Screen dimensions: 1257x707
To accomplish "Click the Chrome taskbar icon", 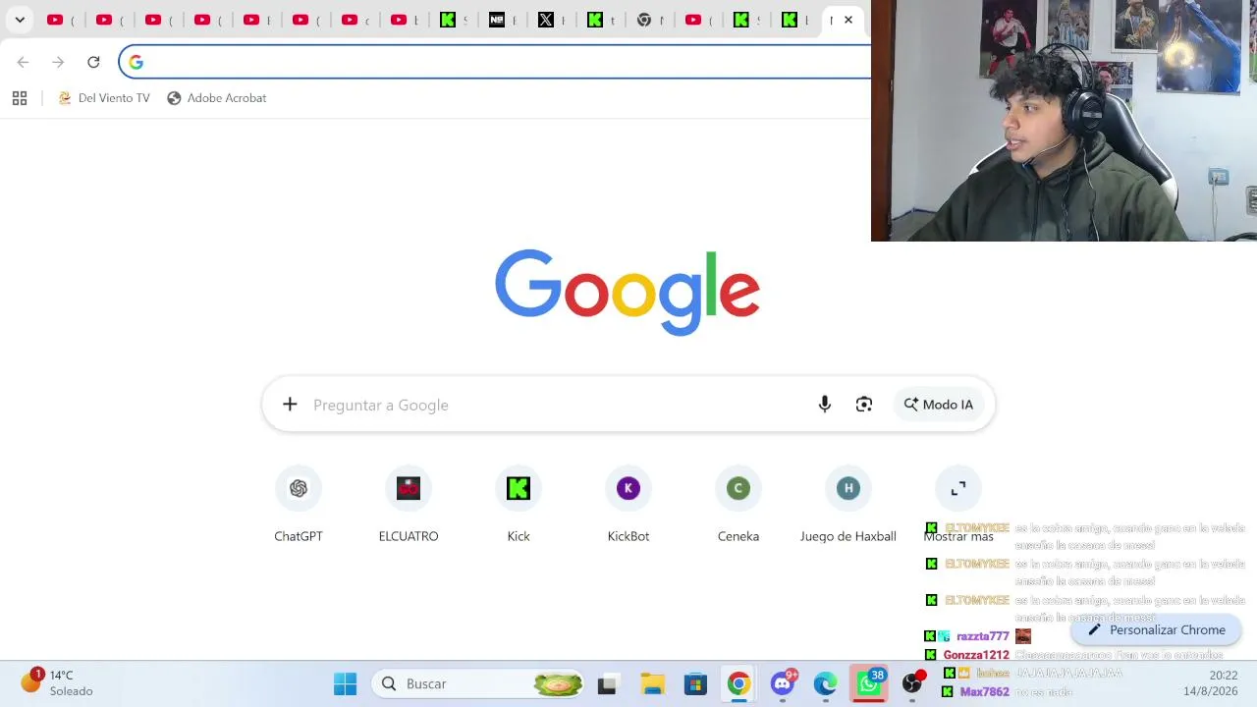I will pos(738,684).
